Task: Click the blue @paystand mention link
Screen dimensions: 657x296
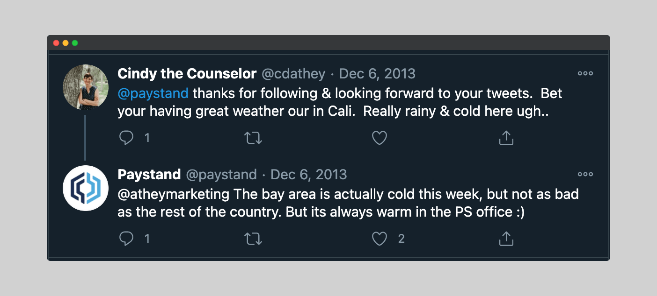Action: 153,93
